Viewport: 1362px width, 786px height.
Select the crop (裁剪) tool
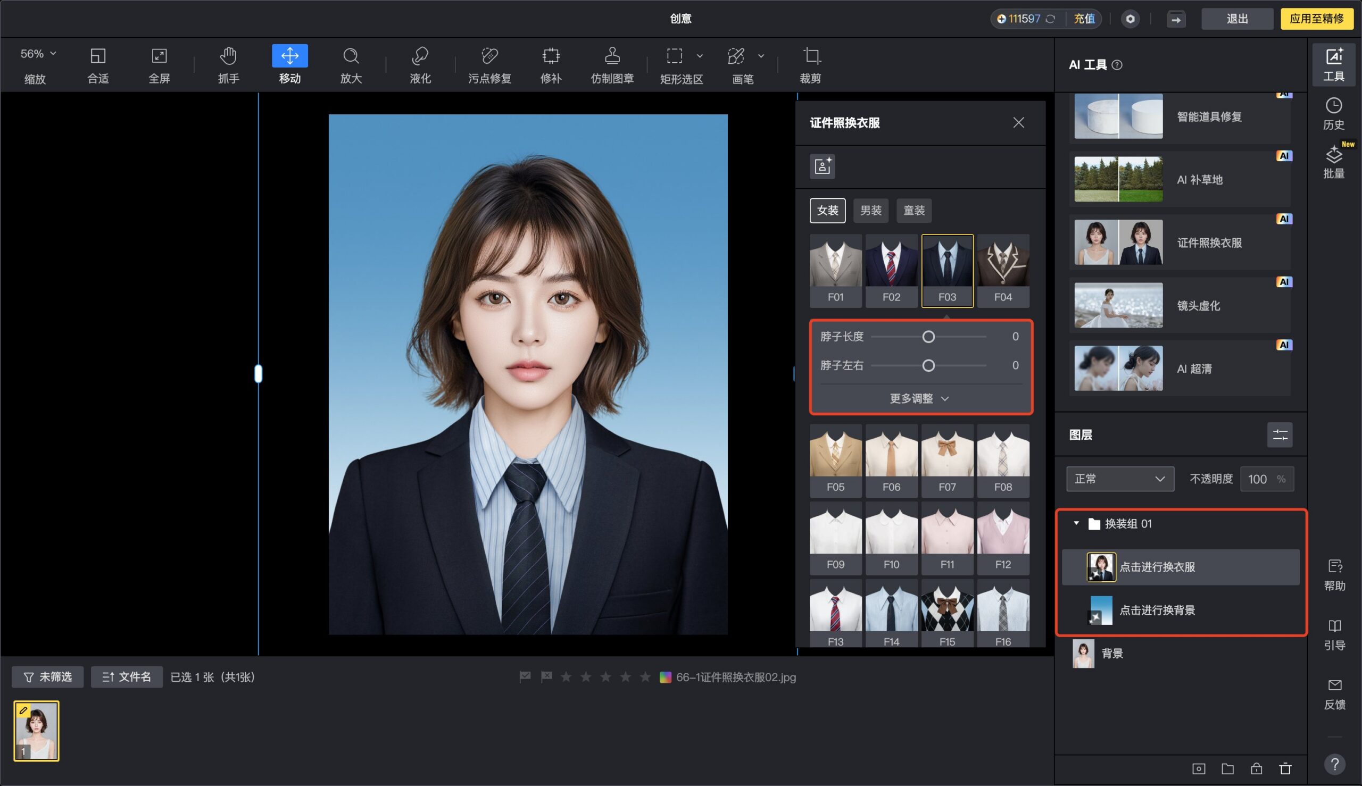coord(810,64)
